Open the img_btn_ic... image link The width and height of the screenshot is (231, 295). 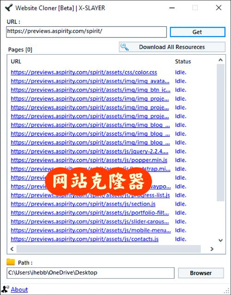[x=91, y=90]
